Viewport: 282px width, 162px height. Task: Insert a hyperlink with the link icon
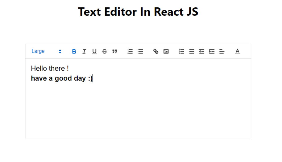click(156, 51)
